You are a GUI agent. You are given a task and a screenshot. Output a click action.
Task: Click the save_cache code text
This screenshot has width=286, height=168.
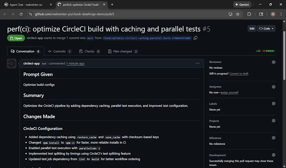tap(113, 137)
